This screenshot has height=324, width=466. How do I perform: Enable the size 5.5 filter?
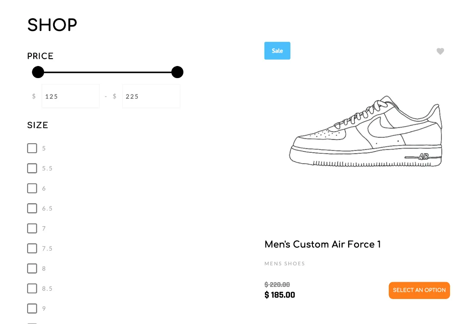pyautogui.click(x=32, y=168)
